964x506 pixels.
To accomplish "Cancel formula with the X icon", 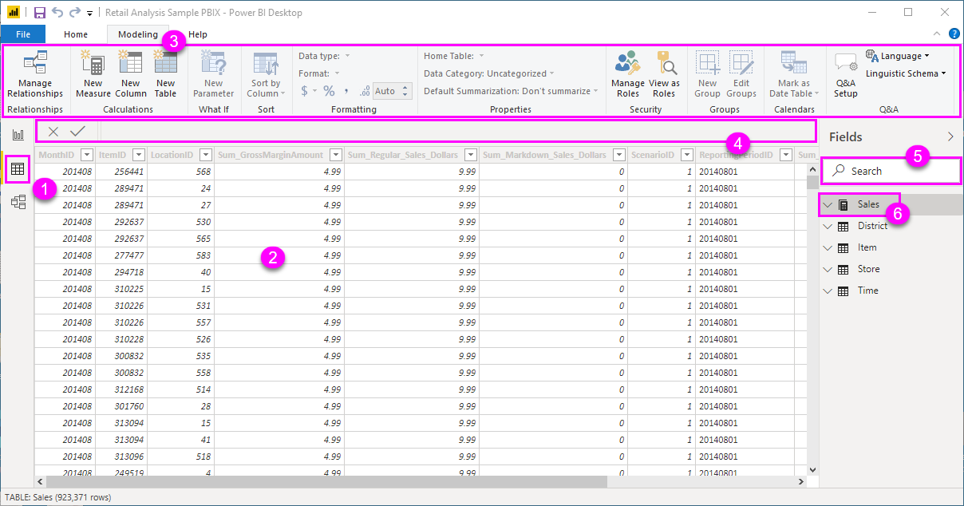I will pyautogui.click(x=53, y=131).
